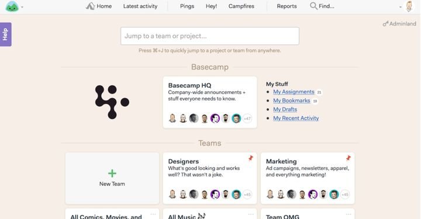Click the Basecamp mountain logo icon
The image size is (421, 219).
click(12, 6)
